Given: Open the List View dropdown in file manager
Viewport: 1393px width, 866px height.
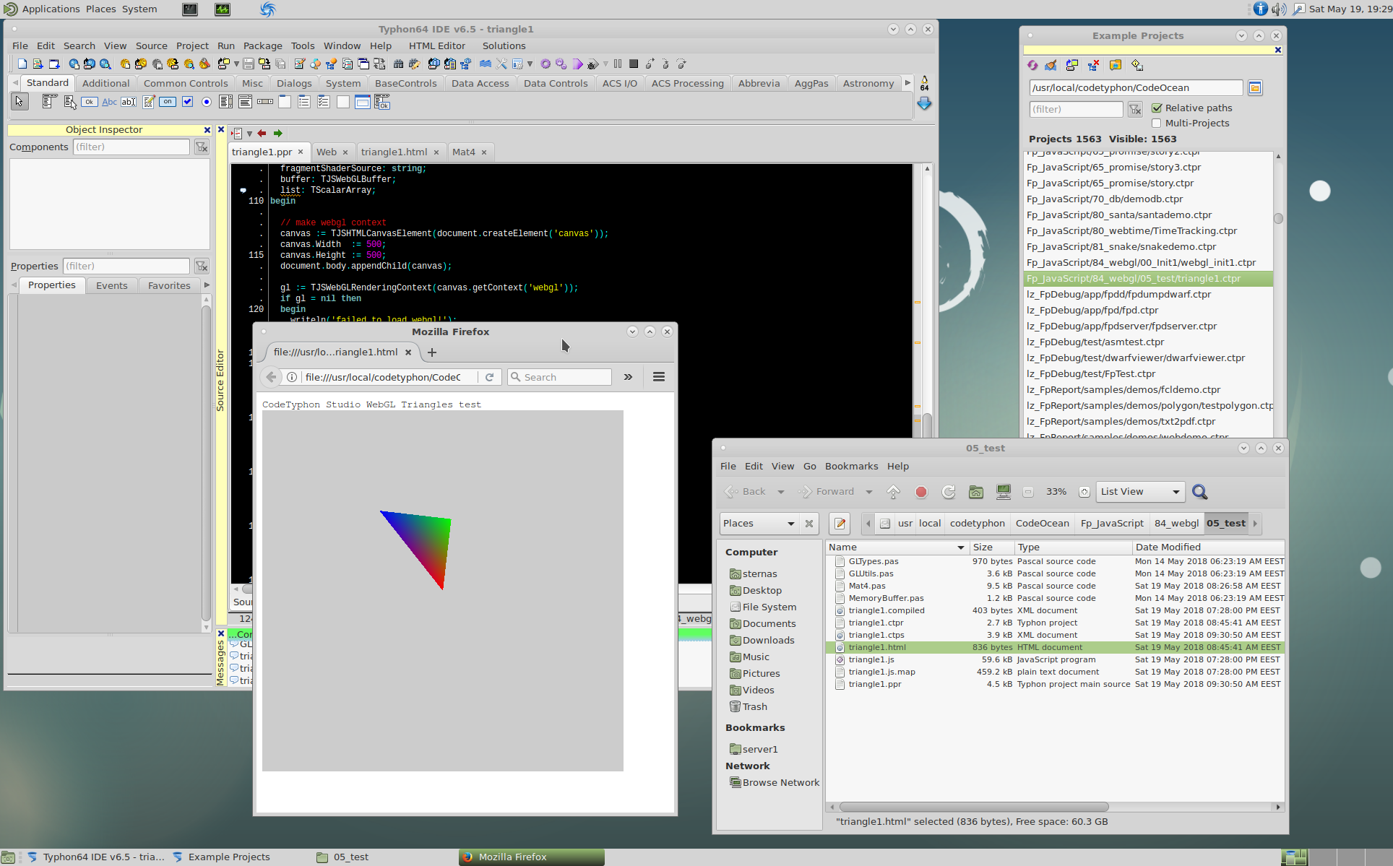Looking at the screenshot, I should (x=1141, y=492).
